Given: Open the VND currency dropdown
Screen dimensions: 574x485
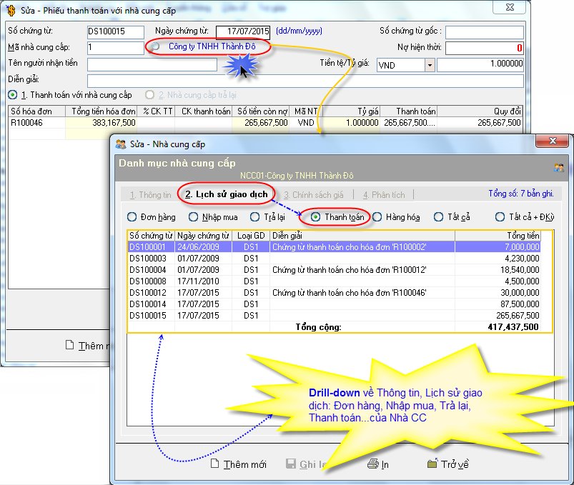Looking at the screenshot, I should point(429,65).
